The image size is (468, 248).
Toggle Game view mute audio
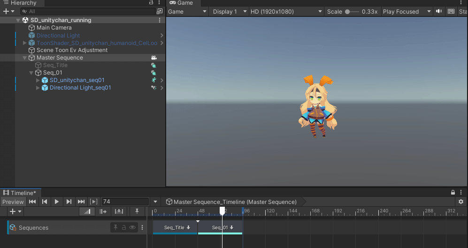pyautogui.click(x=439, y=11)
